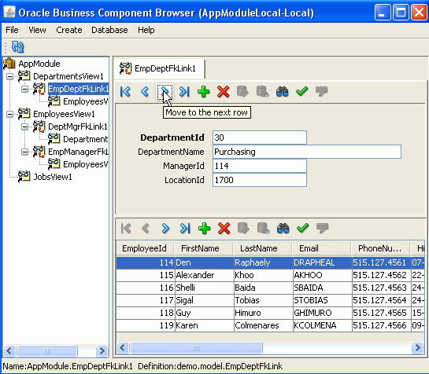Jump to last row in upper toolbar
This screenshot has width=429, height=374.
tap(184, 92)
